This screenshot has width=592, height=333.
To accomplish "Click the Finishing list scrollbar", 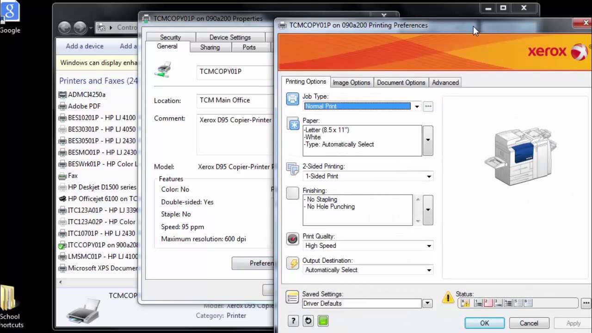I will coord(418,210).
